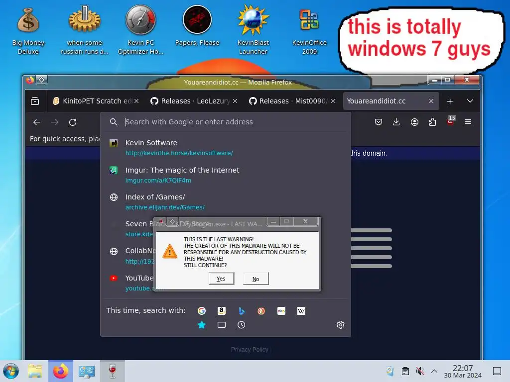Open Firefox account icon
The image size is (510, 382).
pos(414,122)
